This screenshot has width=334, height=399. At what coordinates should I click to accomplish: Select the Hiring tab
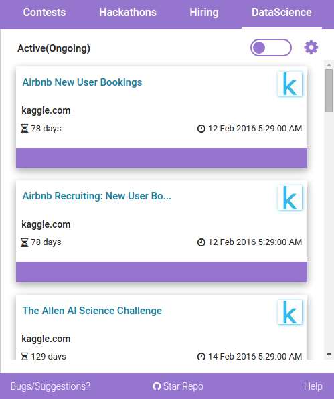tap(204, 13)
